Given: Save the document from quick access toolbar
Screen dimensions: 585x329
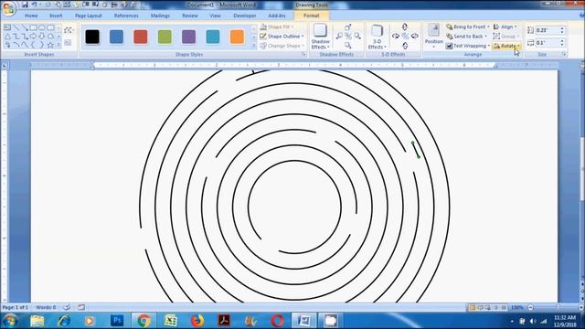Looking at the screenshot, I should [x=25, y=5].
